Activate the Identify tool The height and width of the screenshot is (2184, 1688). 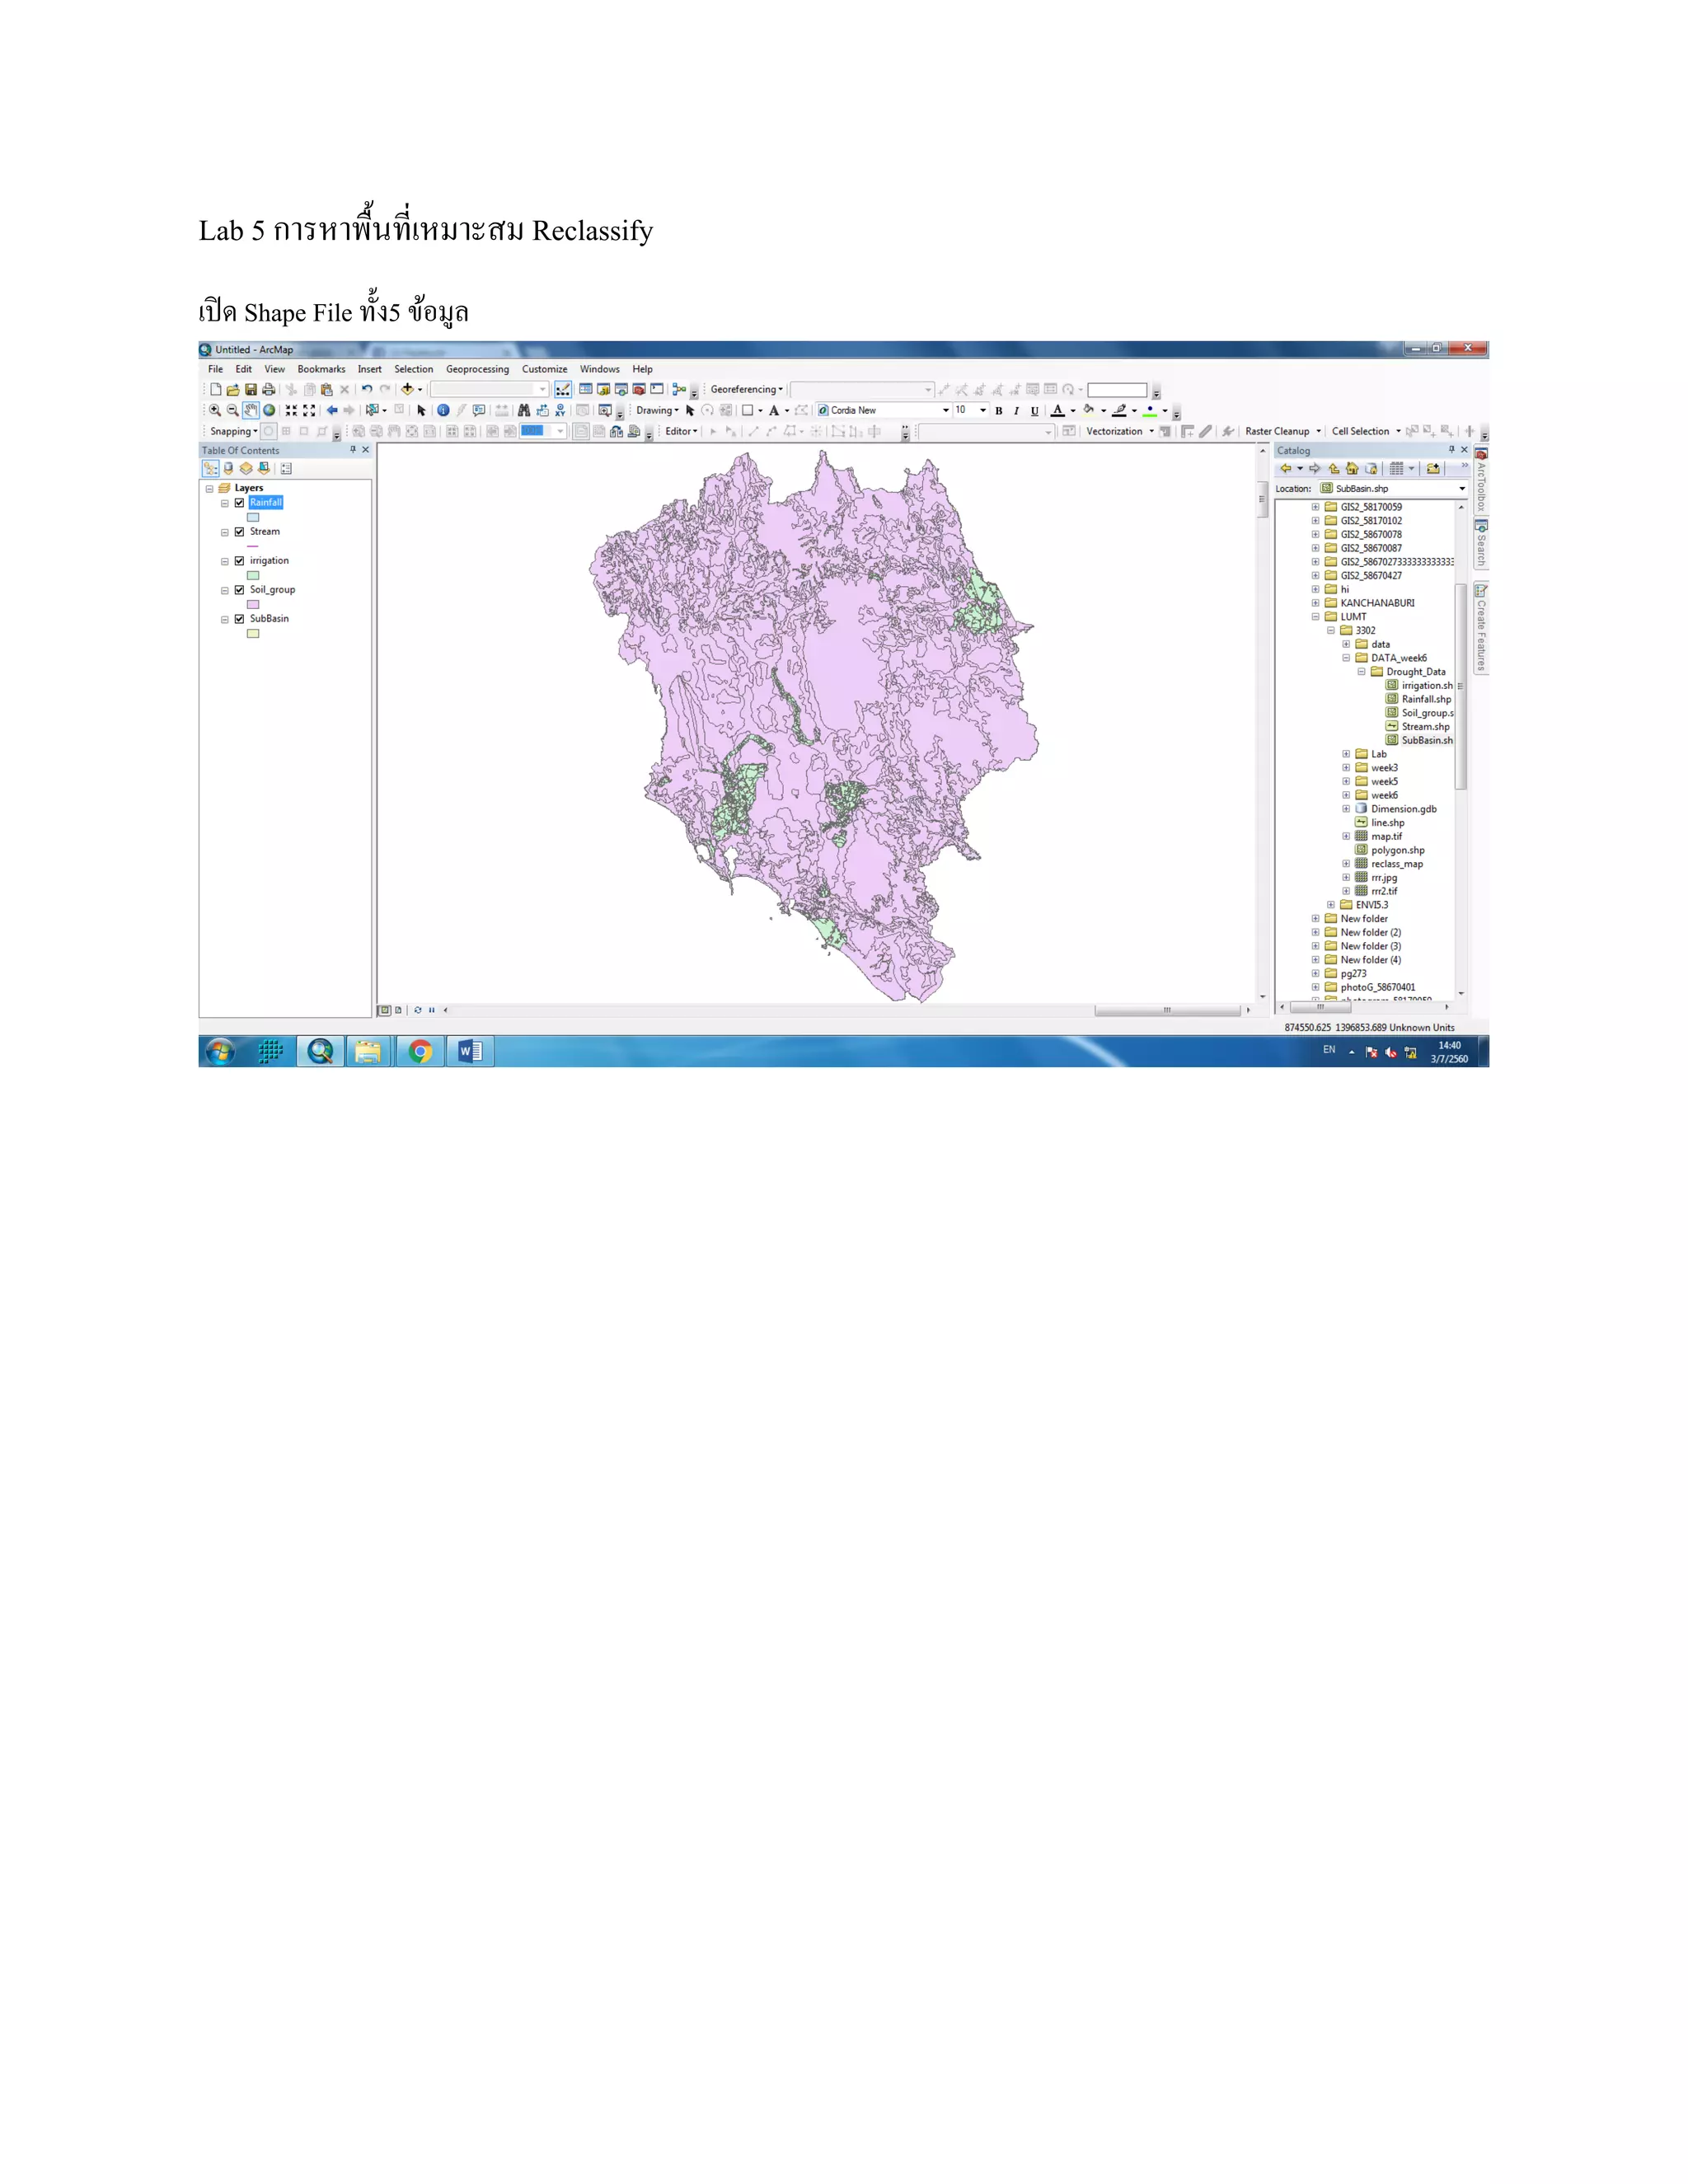(x=443, y=410)
